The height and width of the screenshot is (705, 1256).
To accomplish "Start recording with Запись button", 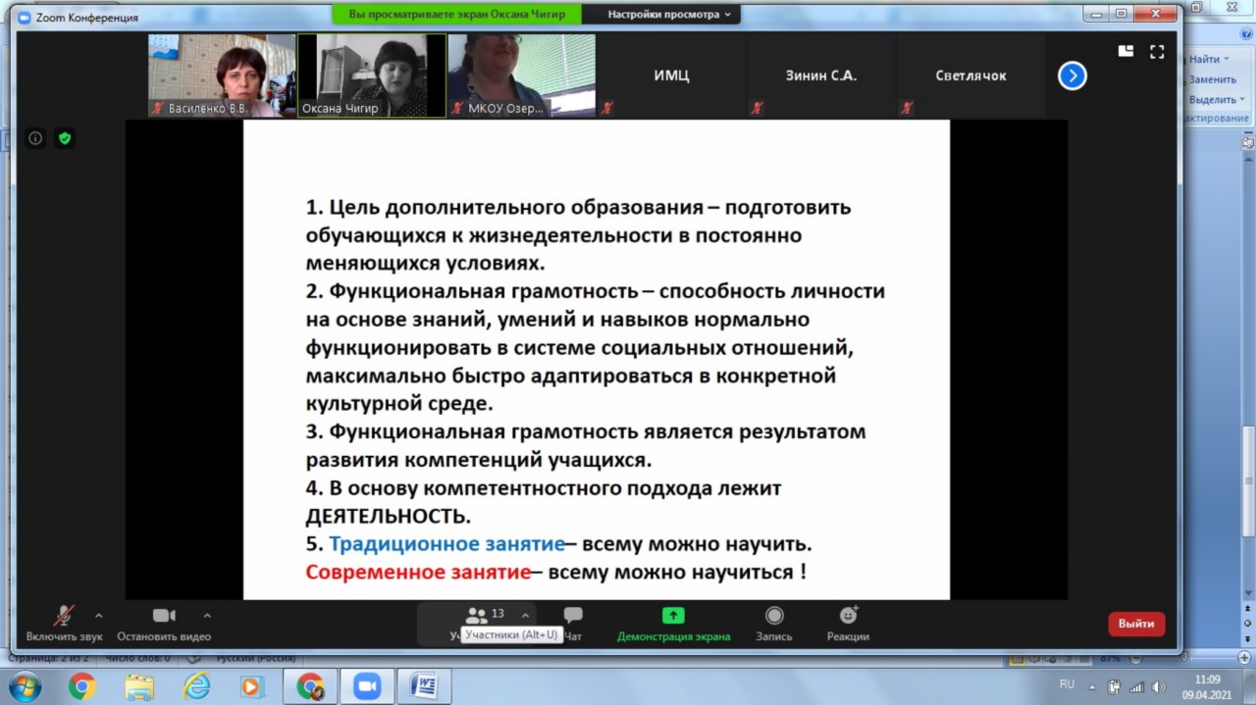I will coord(774,623).
